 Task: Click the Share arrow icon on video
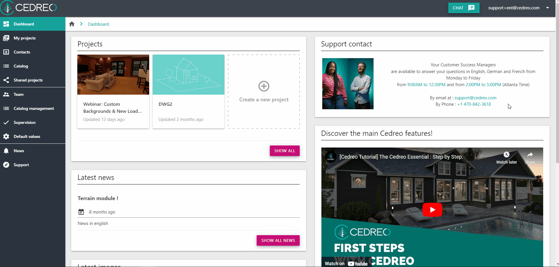point(530,155)
